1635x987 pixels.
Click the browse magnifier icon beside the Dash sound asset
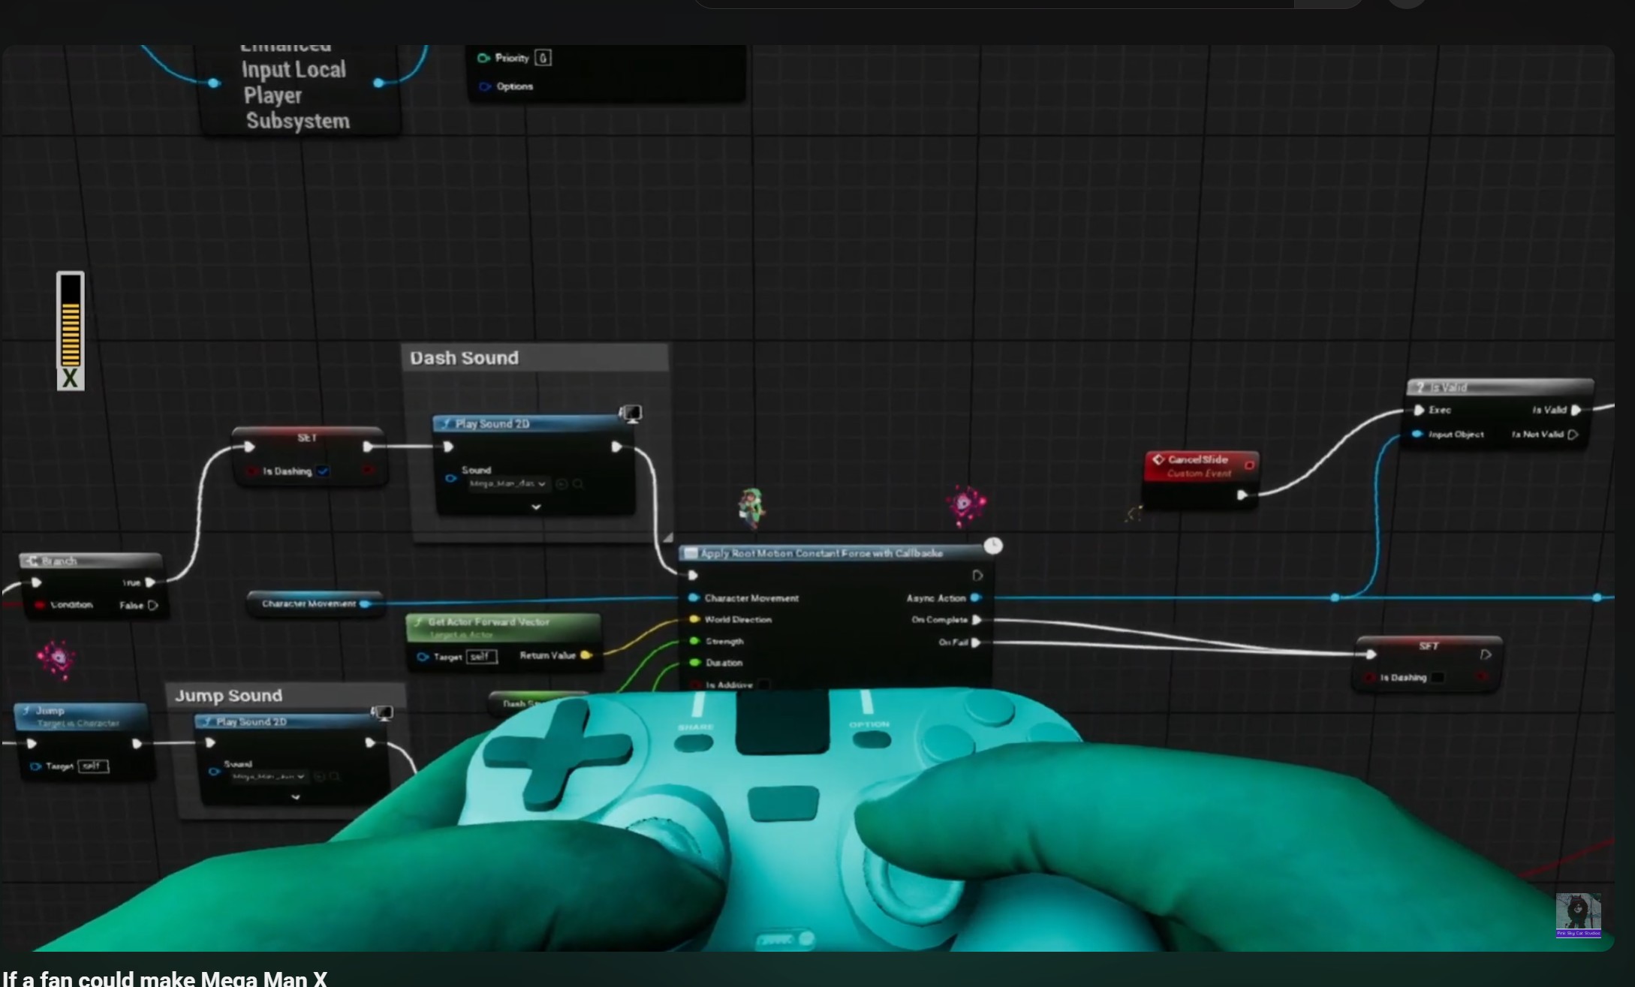click(x=578, y=484)
